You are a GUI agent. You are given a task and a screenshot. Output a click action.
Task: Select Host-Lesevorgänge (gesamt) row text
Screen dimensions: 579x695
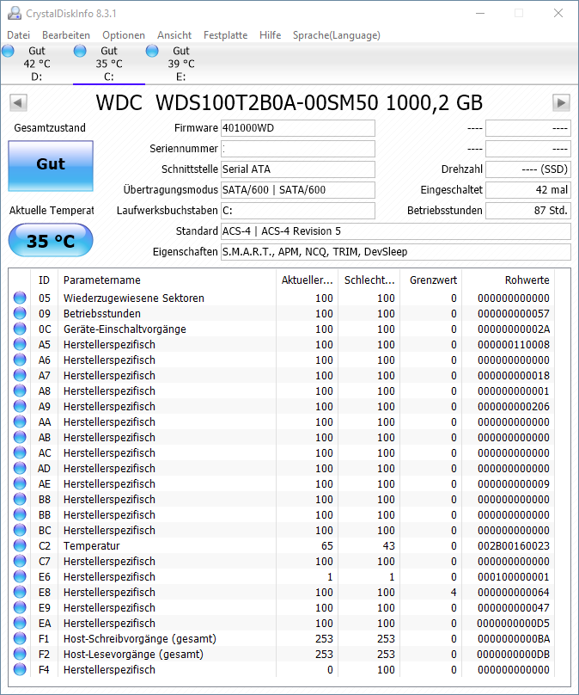[133, 655]
